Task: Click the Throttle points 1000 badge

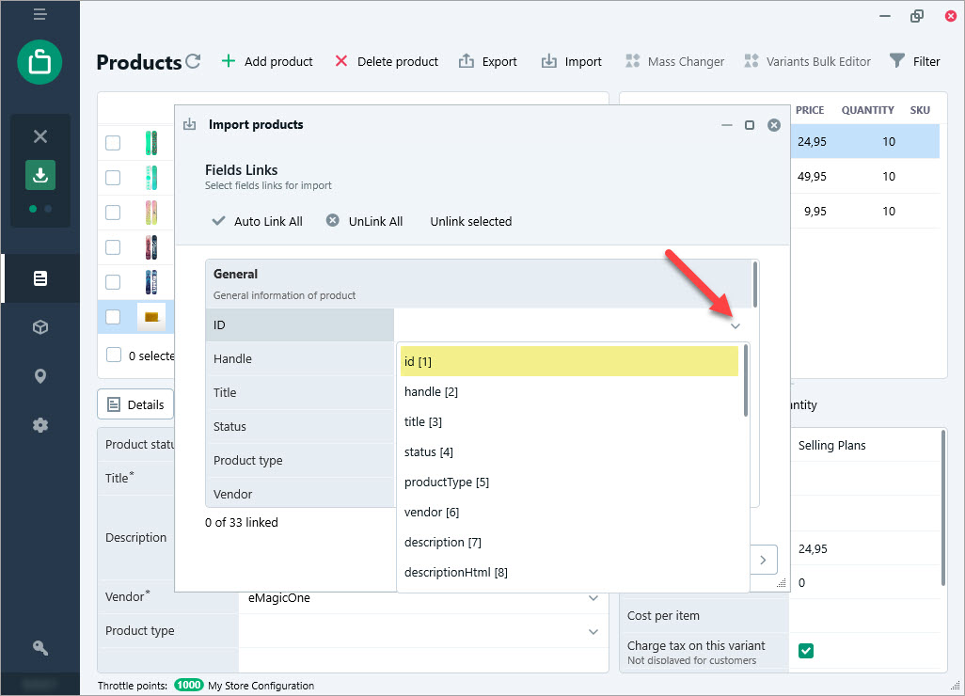Action: pyautogui.click(x=188, y=685)
